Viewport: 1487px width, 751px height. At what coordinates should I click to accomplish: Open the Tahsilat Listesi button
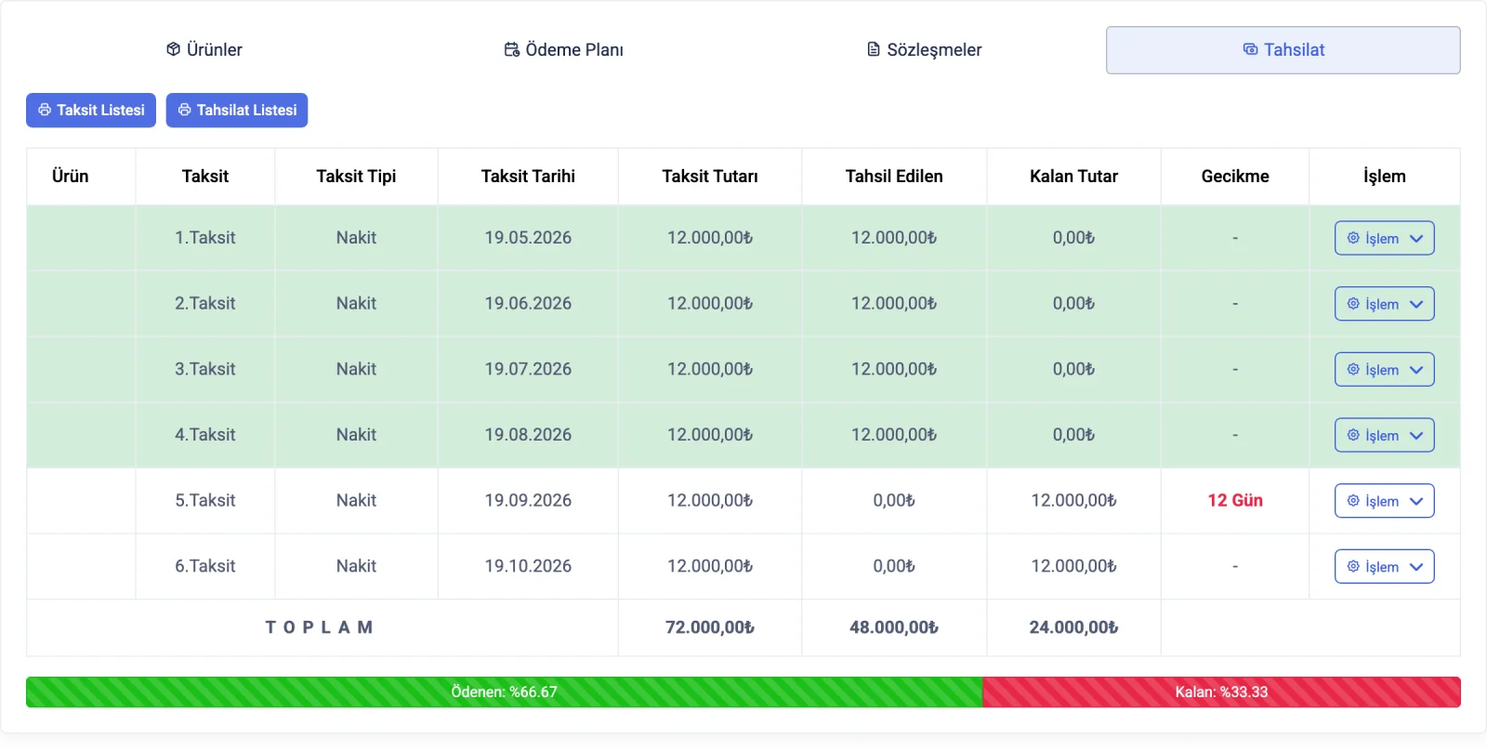pyautogui.click(x=237, y=110)
